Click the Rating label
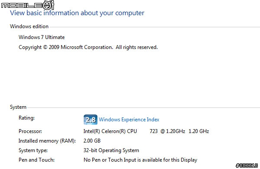Viewport: 260px width, 169px height. pos(26,118)
